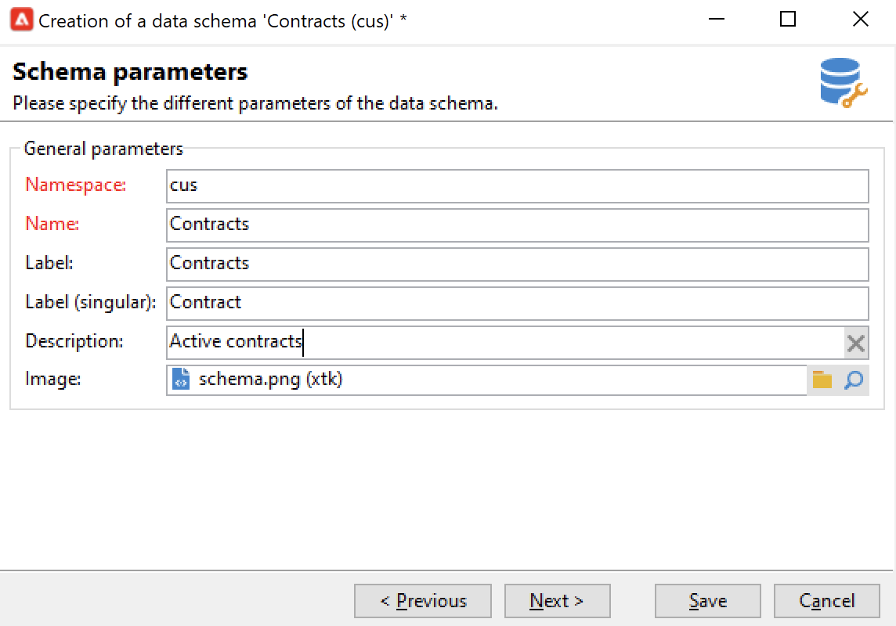Click the window title bar text

(222, 20)
